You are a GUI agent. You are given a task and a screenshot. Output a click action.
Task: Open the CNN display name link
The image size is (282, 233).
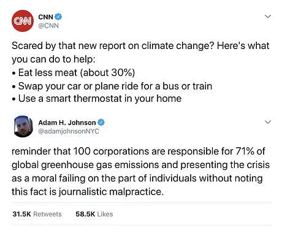point(45,17)
